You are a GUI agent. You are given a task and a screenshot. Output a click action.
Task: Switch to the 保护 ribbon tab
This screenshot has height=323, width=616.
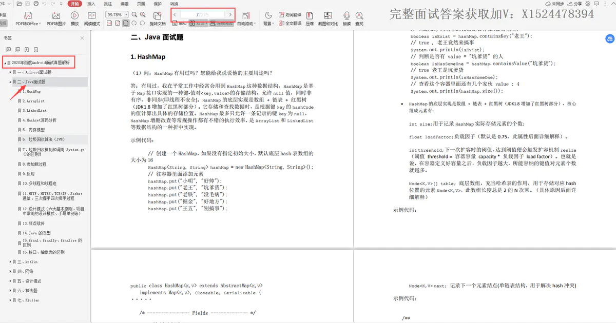pyautogui.click(x=158, y=4)
